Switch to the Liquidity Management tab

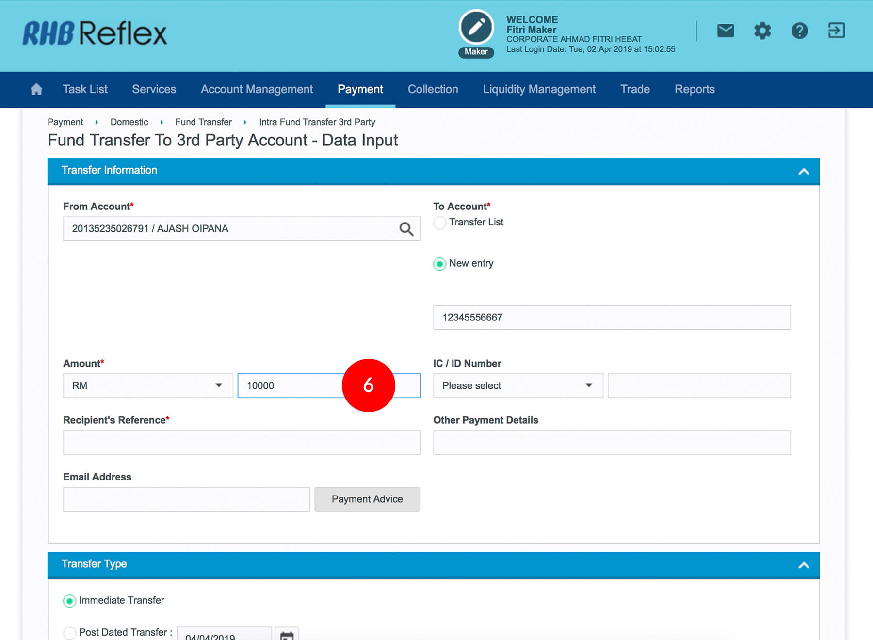539,89
